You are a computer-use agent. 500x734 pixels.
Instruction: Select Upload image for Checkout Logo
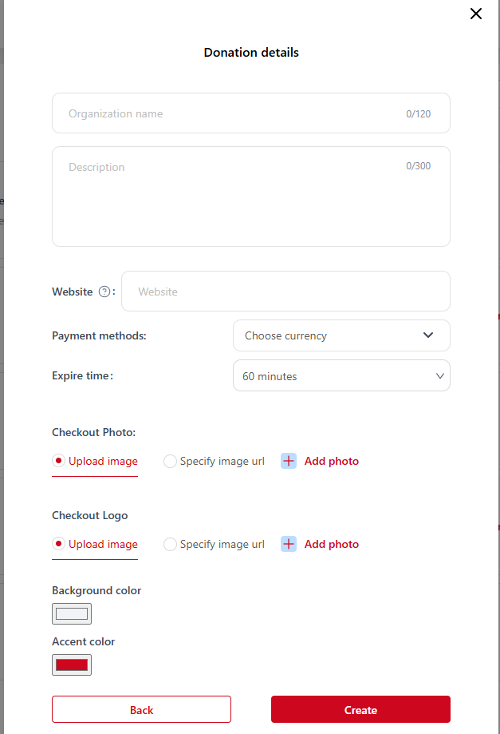click(x=59, y=544)
